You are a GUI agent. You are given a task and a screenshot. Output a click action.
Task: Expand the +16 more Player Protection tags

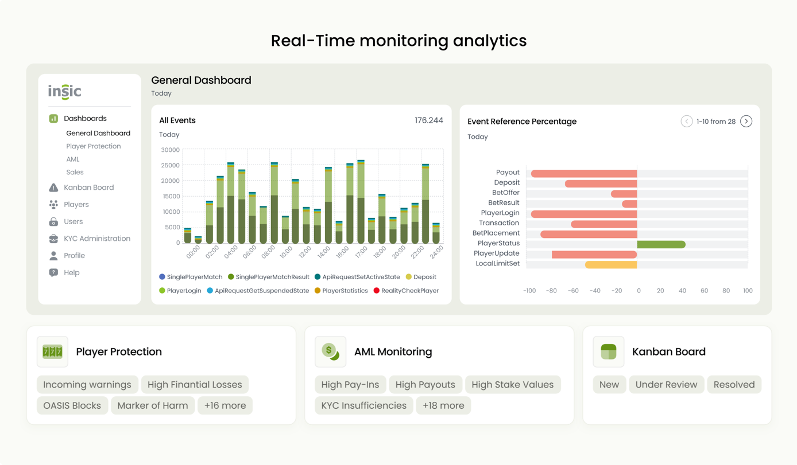225,405
